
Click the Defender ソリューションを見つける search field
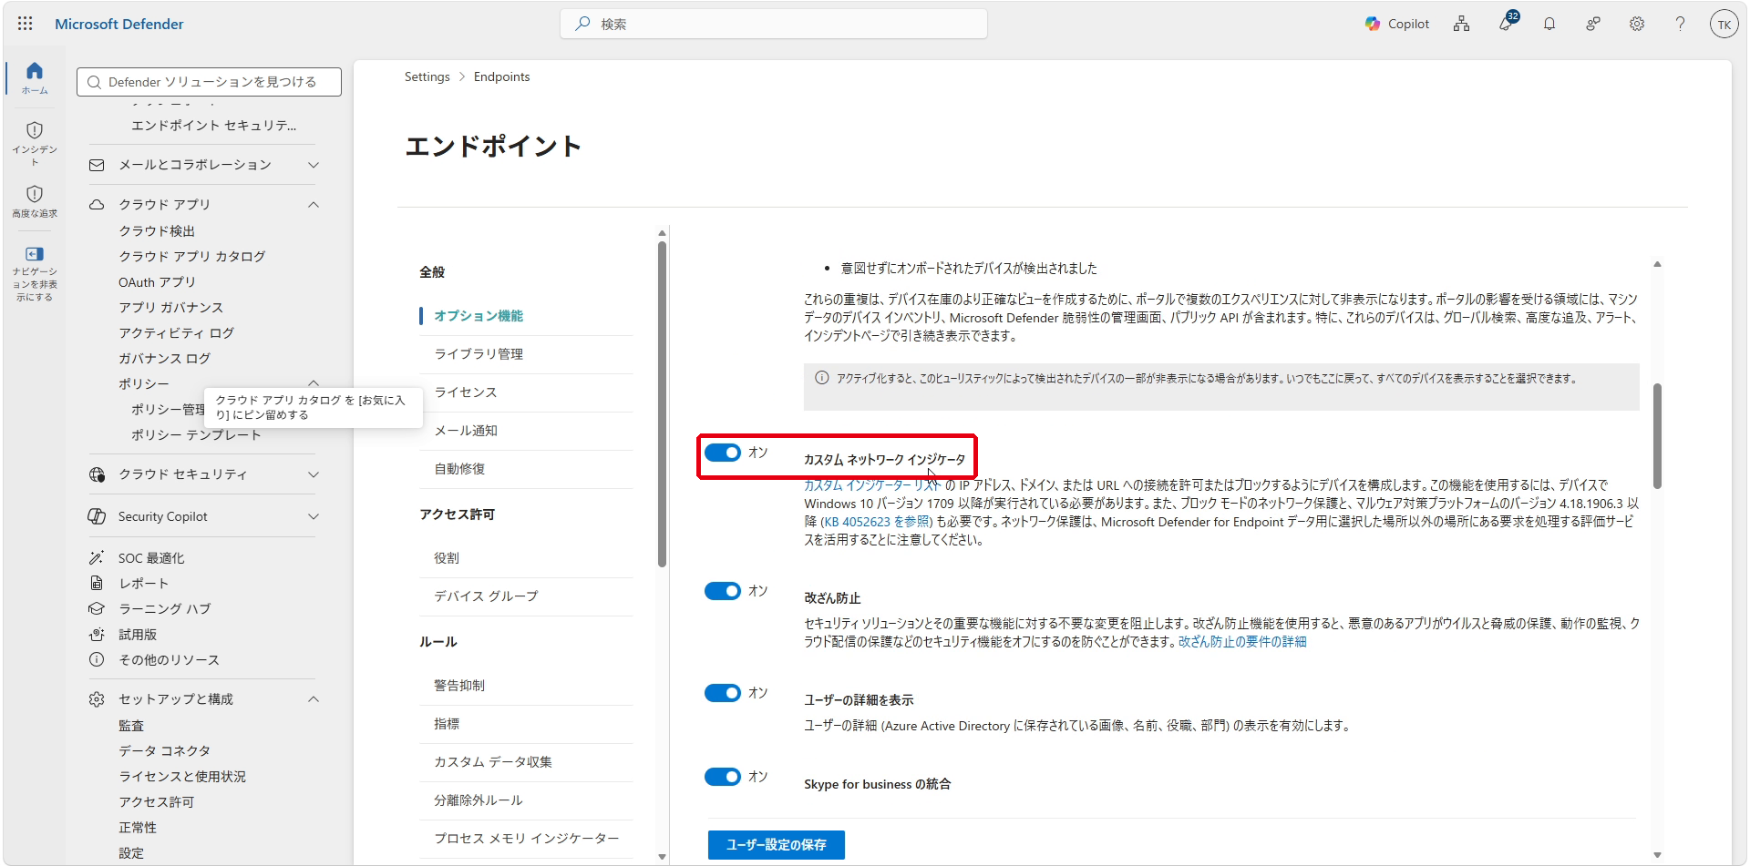[210, 82]
